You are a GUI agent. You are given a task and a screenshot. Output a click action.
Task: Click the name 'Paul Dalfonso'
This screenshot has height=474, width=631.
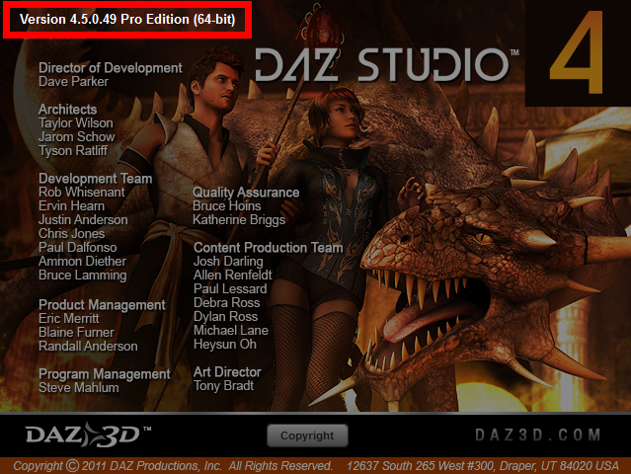point(78,248)
